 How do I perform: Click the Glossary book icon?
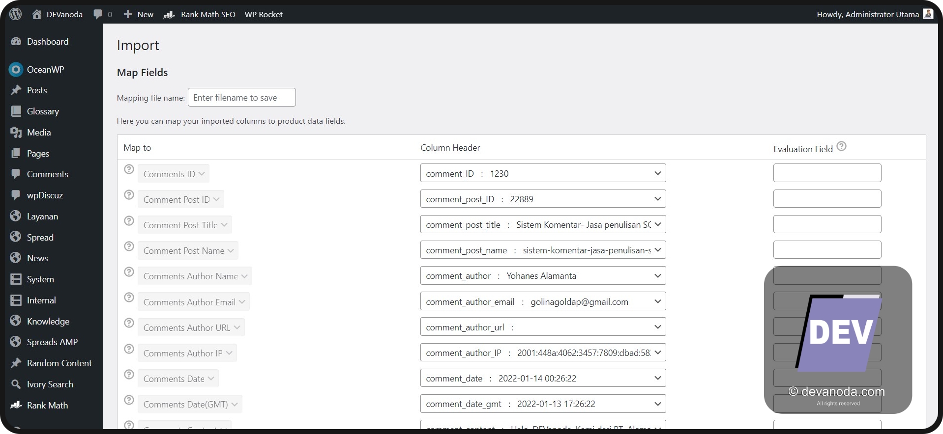click(16, 111)
